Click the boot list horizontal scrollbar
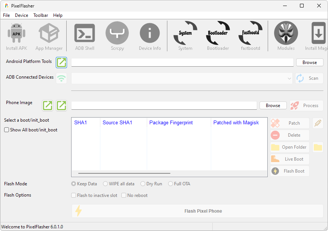This screenshot has height=231, width=328. coord(124,173)
